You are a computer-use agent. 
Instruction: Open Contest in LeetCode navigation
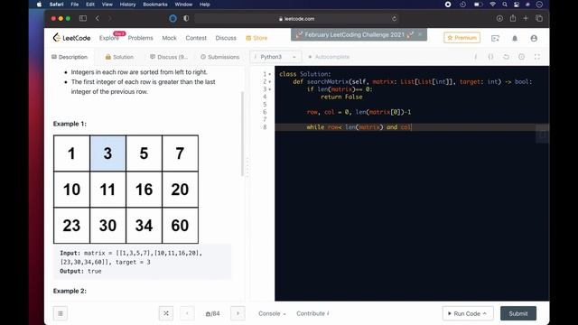[x=196, y=38]
